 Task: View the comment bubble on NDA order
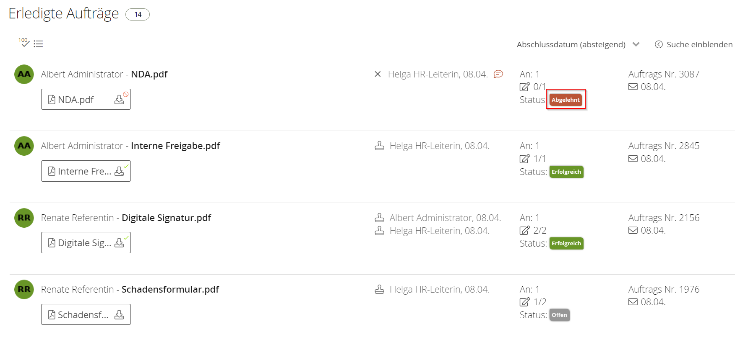pyautogui.click(x=498, y=74)
